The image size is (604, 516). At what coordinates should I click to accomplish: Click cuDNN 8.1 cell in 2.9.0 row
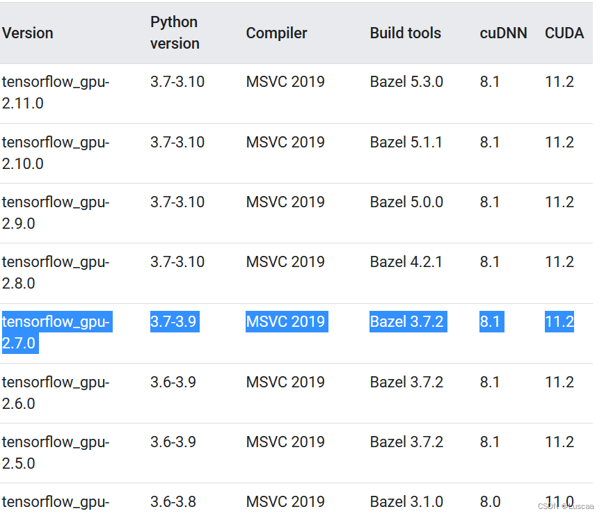click(x=490, y=202)
